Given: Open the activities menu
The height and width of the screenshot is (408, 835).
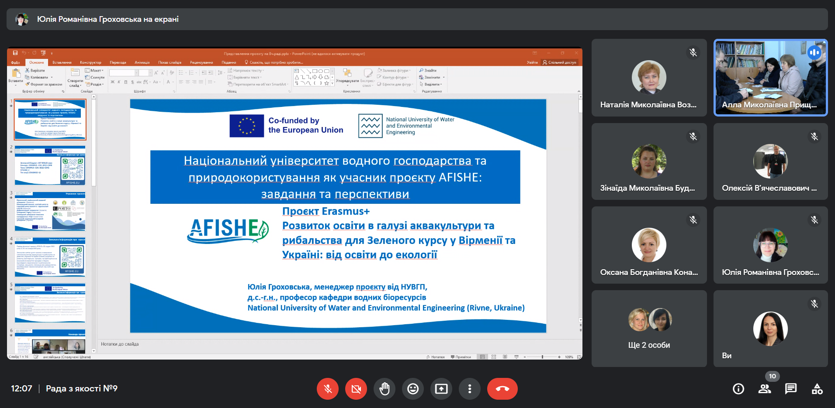Looking at the screenshot, I should click(817, 389).
